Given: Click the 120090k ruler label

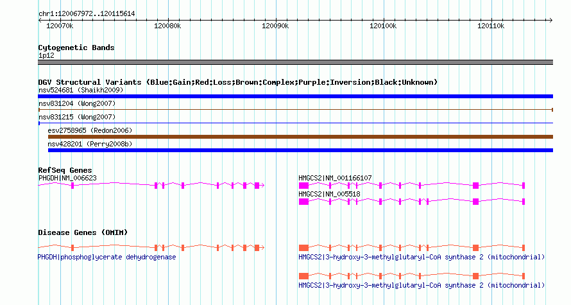Looking at the screenshot, I should 275,26.
